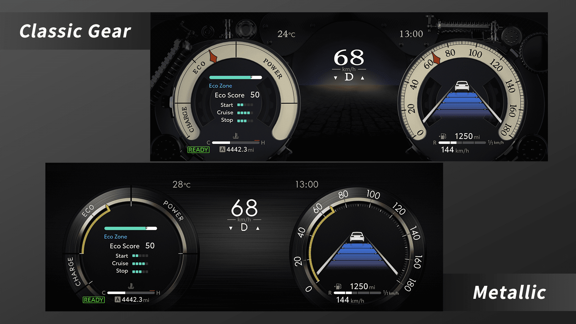
Task: Click the fuel pump icon in Metallic gauge
Action: tap(338, 286)
